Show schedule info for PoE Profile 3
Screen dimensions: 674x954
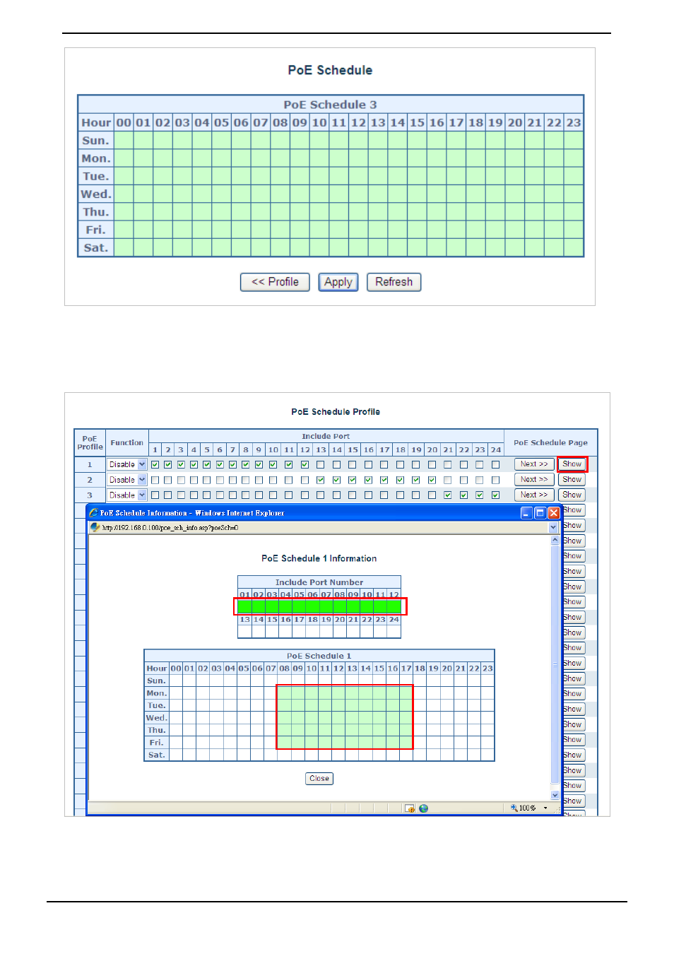coord(572,495)
